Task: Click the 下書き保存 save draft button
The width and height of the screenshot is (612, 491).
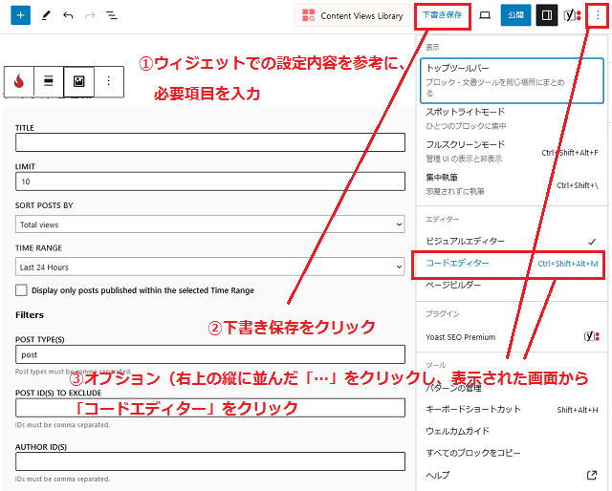Action: pyautogui.click(x=442, y=15)
